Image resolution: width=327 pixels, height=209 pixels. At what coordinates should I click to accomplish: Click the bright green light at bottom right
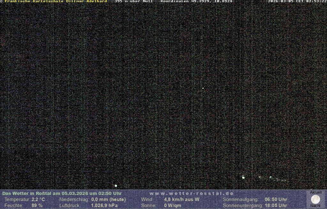243,177
